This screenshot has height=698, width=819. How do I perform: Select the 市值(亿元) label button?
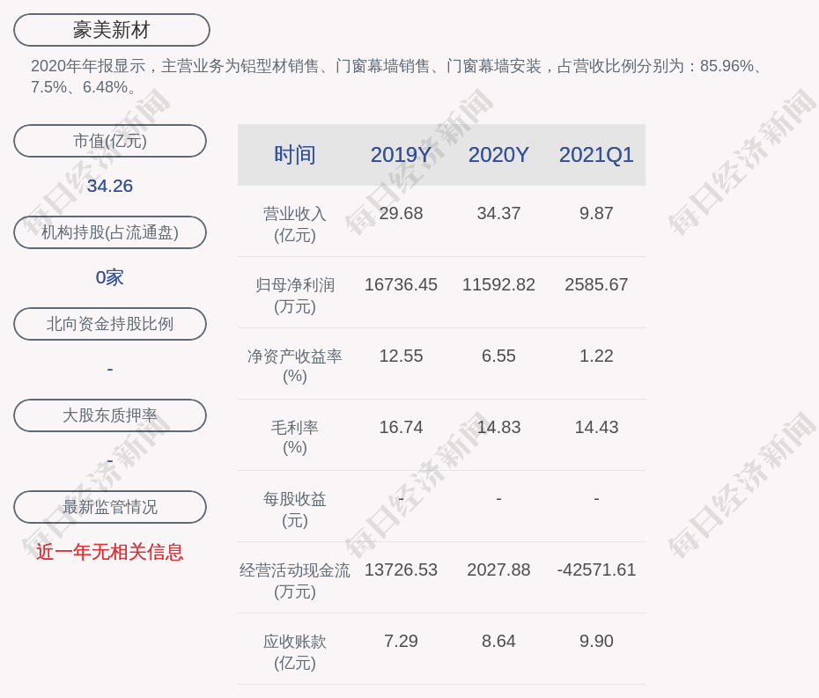point(110,141)
